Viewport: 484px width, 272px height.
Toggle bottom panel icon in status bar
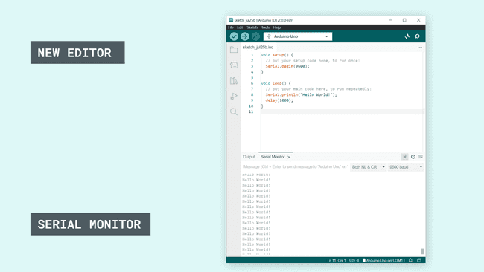(x=419, y=260)
